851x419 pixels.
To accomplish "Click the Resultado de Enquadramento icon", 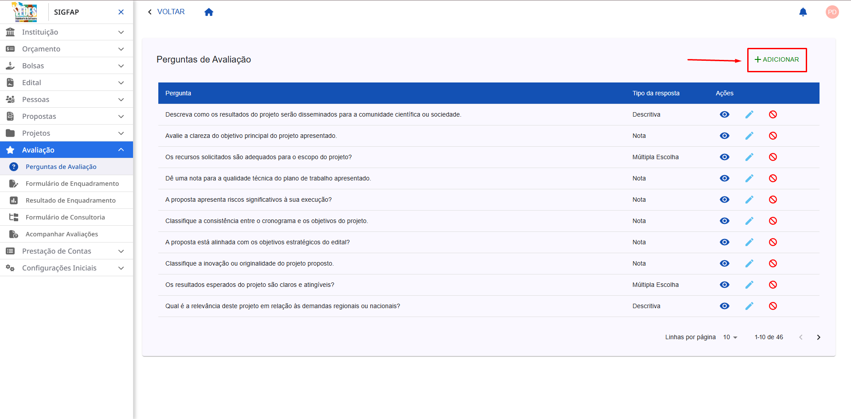I will 13,200.
